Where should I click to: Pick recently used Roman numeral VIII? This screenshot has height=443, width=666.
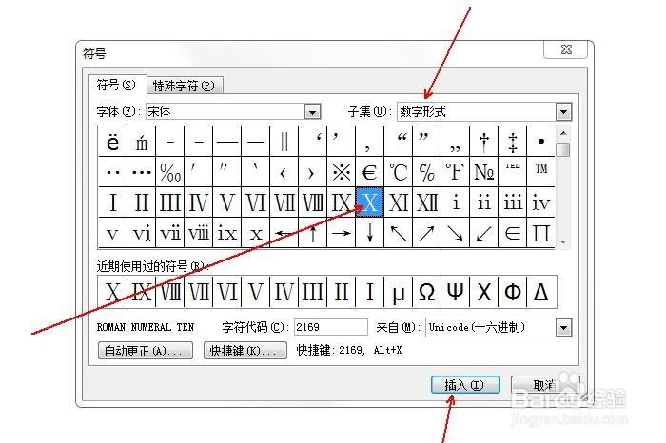click(170, 292)
